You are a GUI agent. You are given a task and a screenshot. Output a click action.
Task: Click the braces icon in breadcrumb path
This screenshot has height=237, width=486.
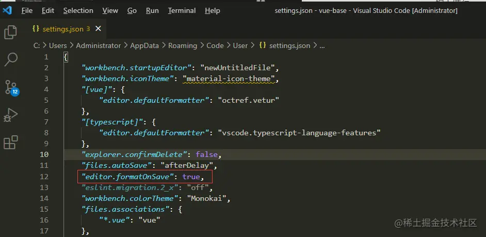[x=263, y=45]
